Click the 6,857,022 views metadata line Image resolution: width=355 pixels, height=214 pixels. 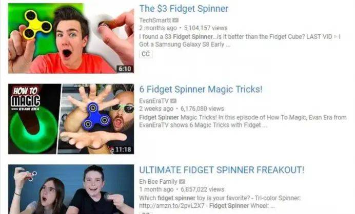(182, 189)
